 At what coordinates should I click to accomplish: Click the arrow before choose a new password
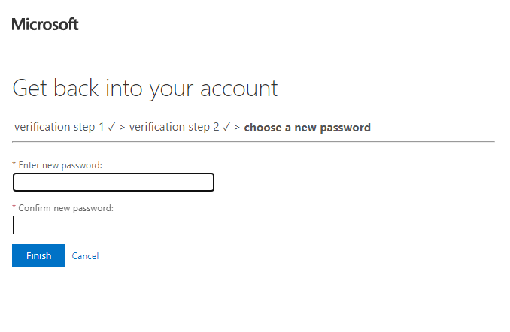[237, 128]
